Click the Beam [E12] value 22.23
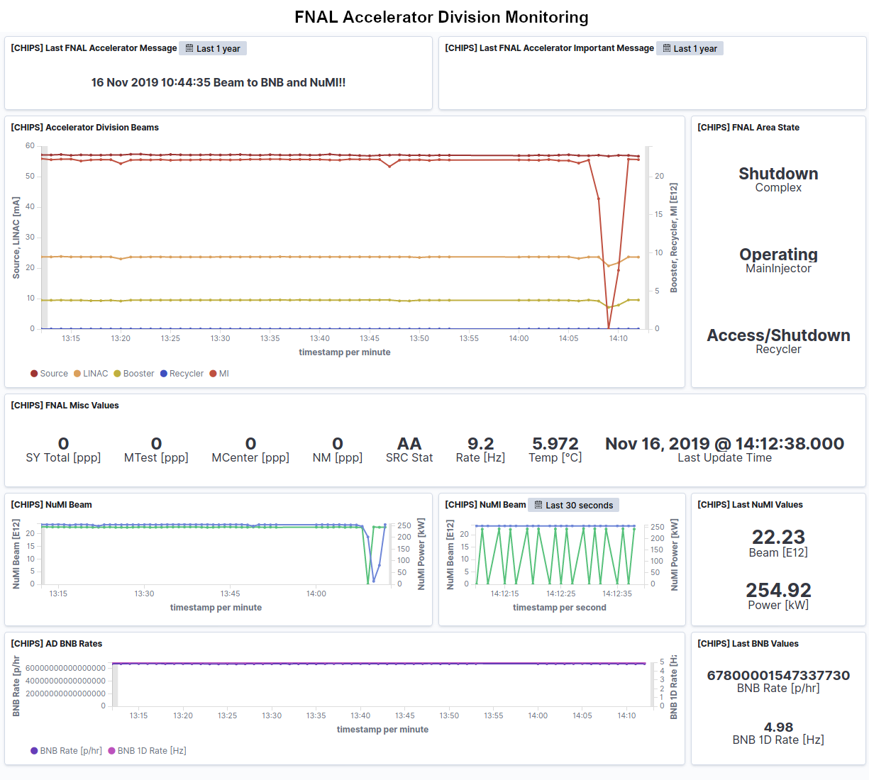 point(778,537)
